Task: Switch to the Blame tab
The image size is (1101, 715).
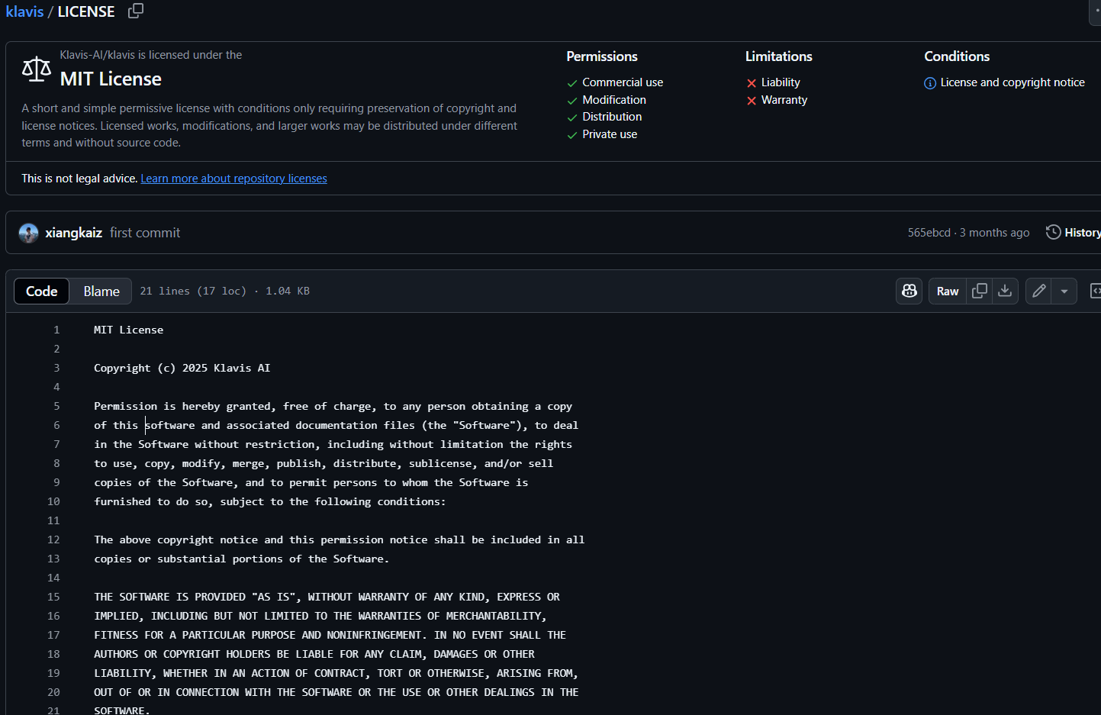Action: [101, 291]
